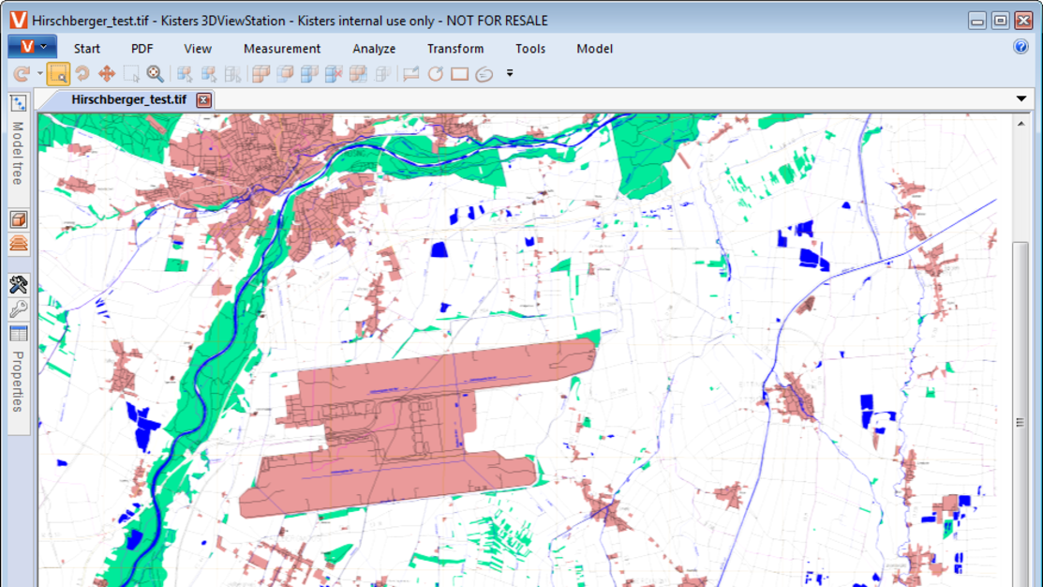
Task: Open the Settings wrench-and-hammer side panel
Action: coord(19,285)
